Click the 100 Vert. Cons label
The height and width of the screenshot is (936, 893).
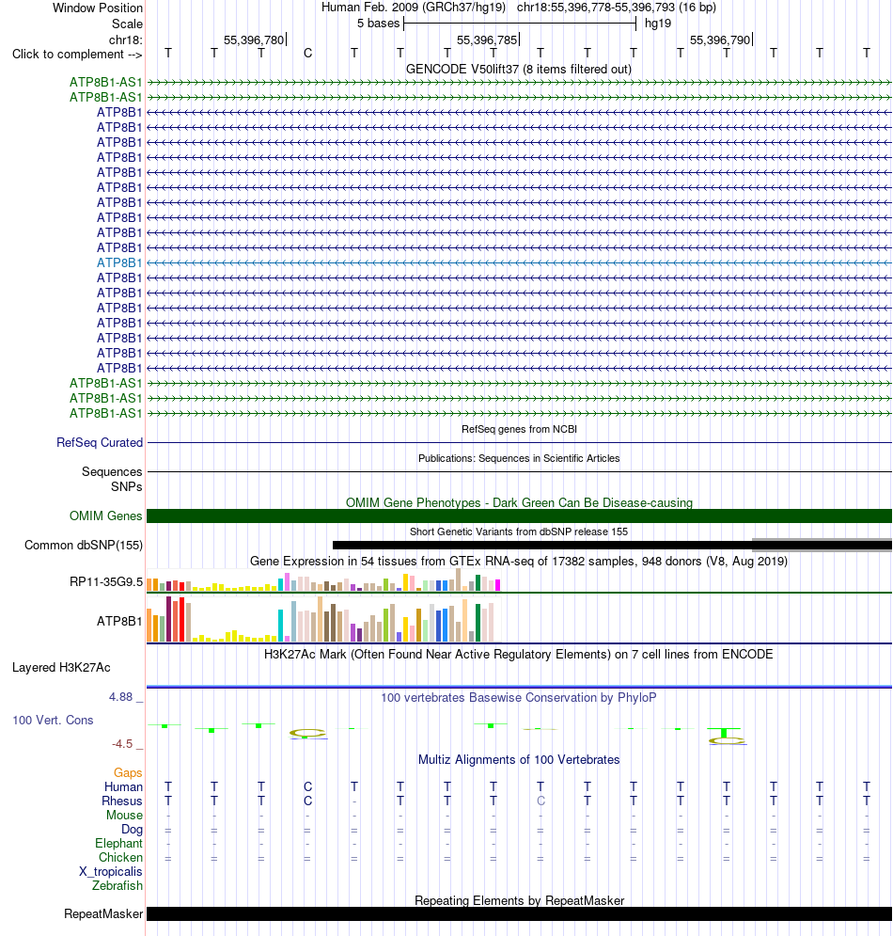coord(53,720)
